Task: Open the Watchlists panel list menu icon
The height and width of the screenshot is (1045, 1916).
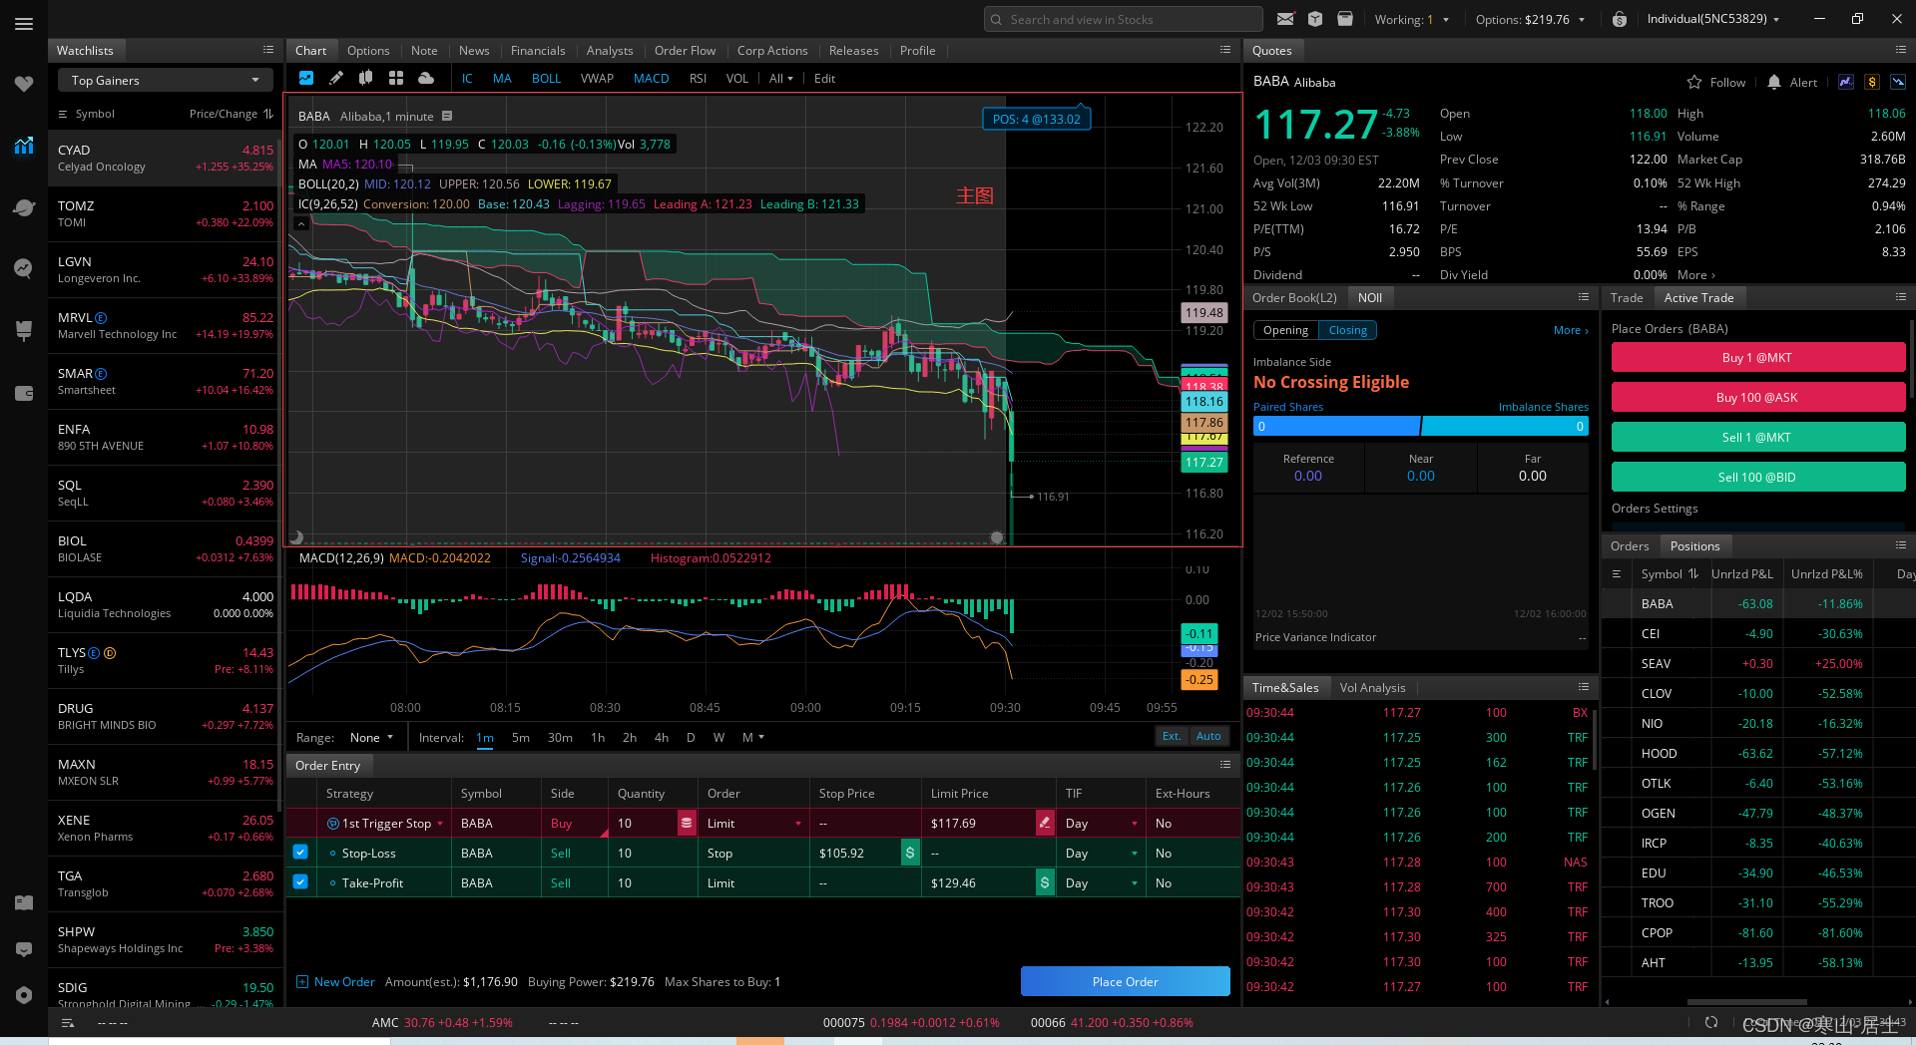Action: [268, 50]
